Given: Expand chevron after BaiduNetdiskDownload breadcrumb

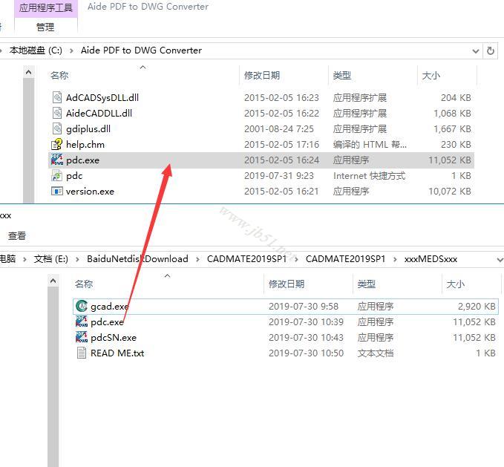Looking at the screenshot, I should click(197, 259).
